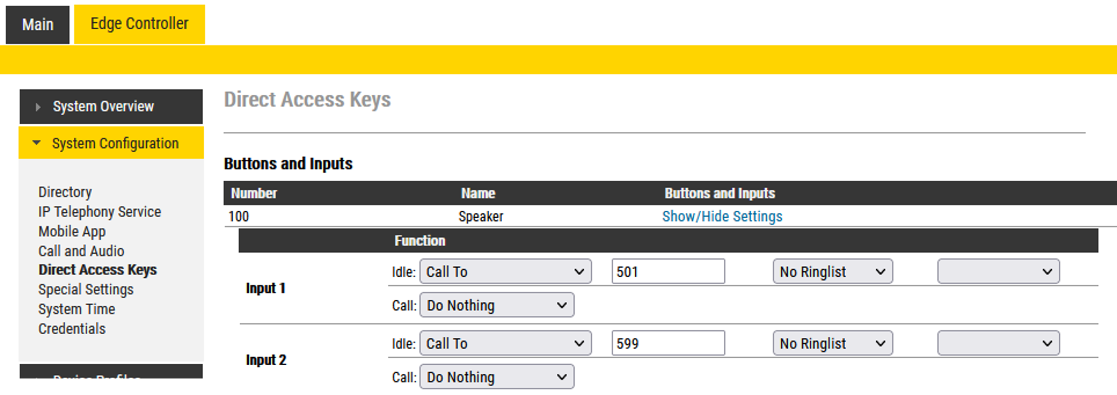Collapse the System Configuration section
This screenshot has height=395, width=1117.
coord(115,144)
